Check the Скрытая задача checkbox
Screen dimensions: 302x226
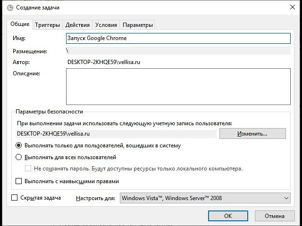15,198
